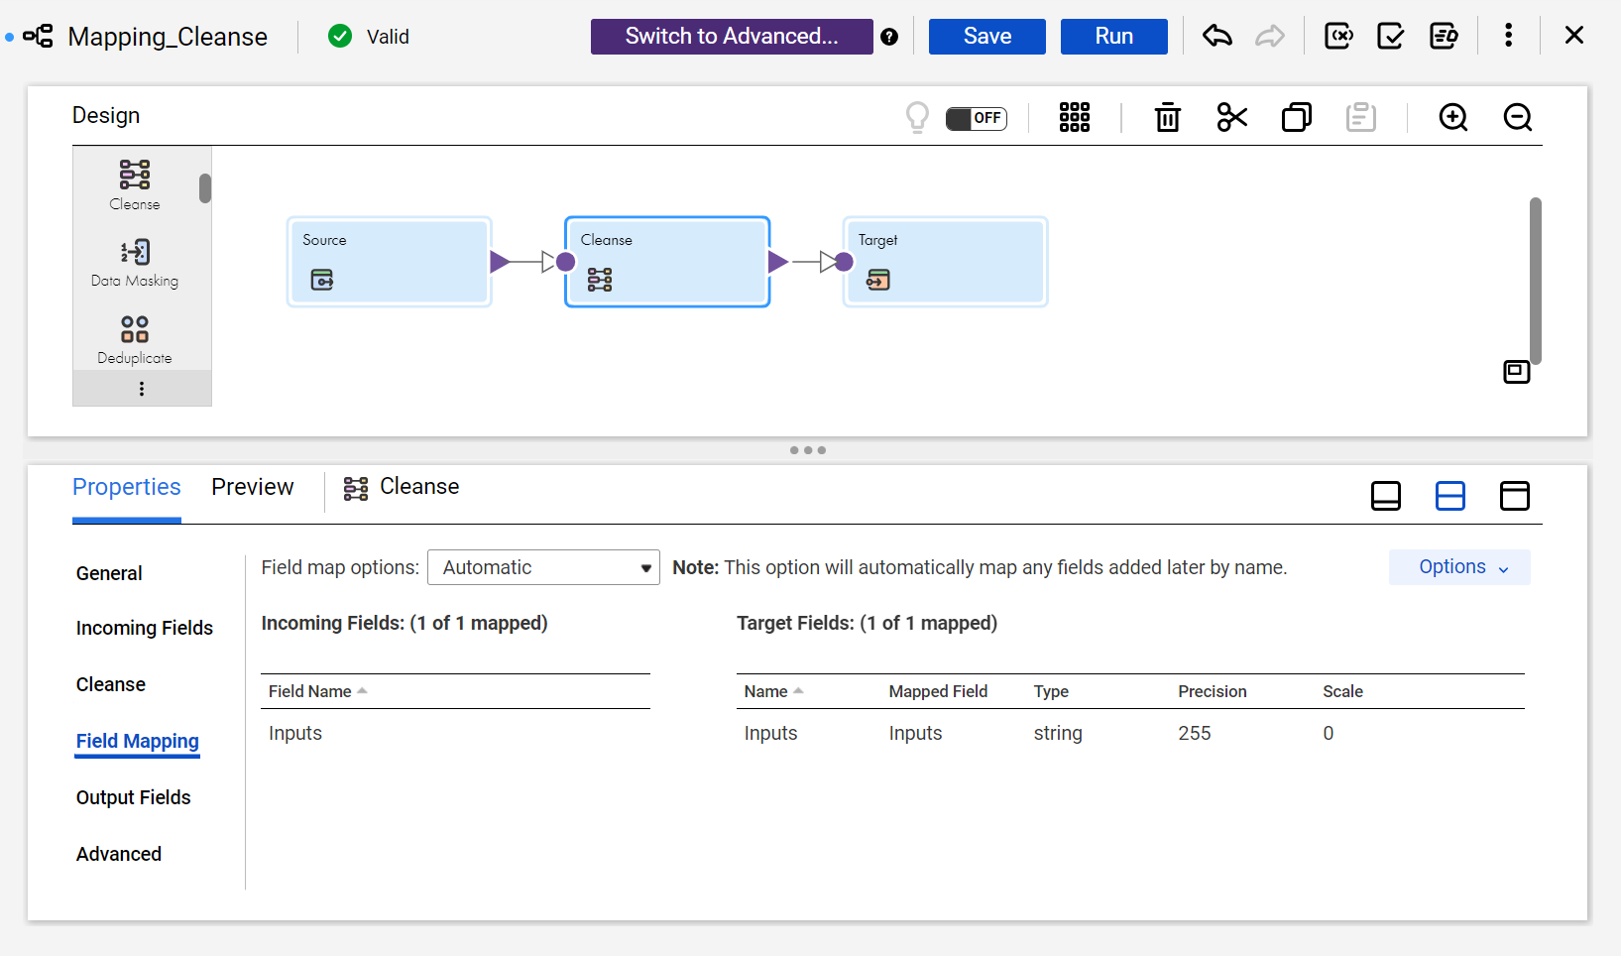The height and width of the screenshot is (956, 1621).
Task: Click the 255 precision value
Action: (x=1195, y=733)
